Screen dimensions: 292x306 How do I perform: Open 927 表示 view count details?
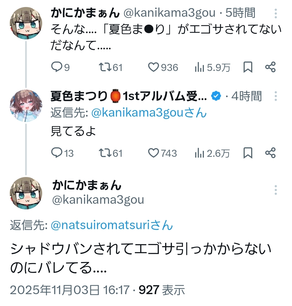(162, 290)
